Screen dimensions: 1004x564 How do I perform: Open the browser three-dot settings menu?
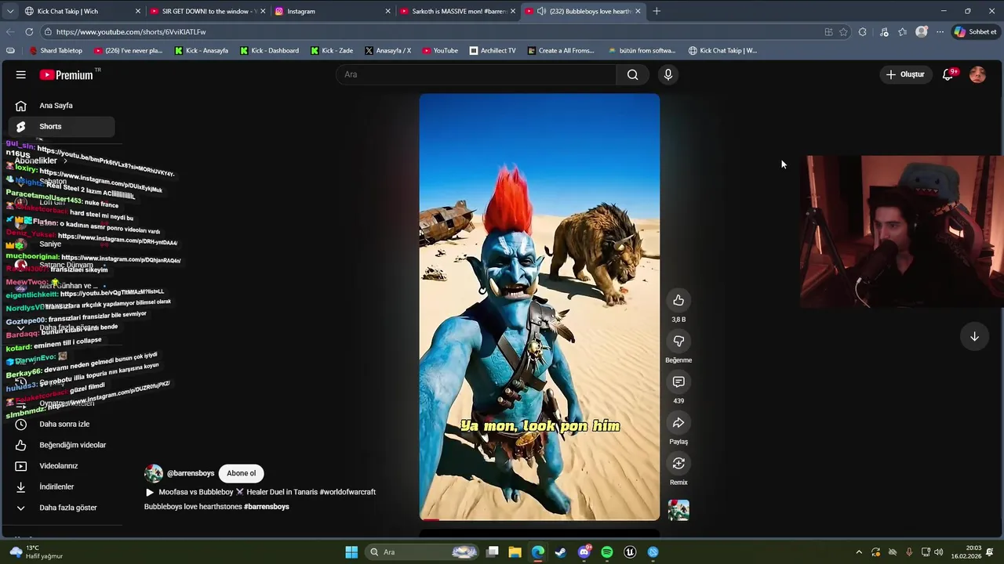(940, 32)
